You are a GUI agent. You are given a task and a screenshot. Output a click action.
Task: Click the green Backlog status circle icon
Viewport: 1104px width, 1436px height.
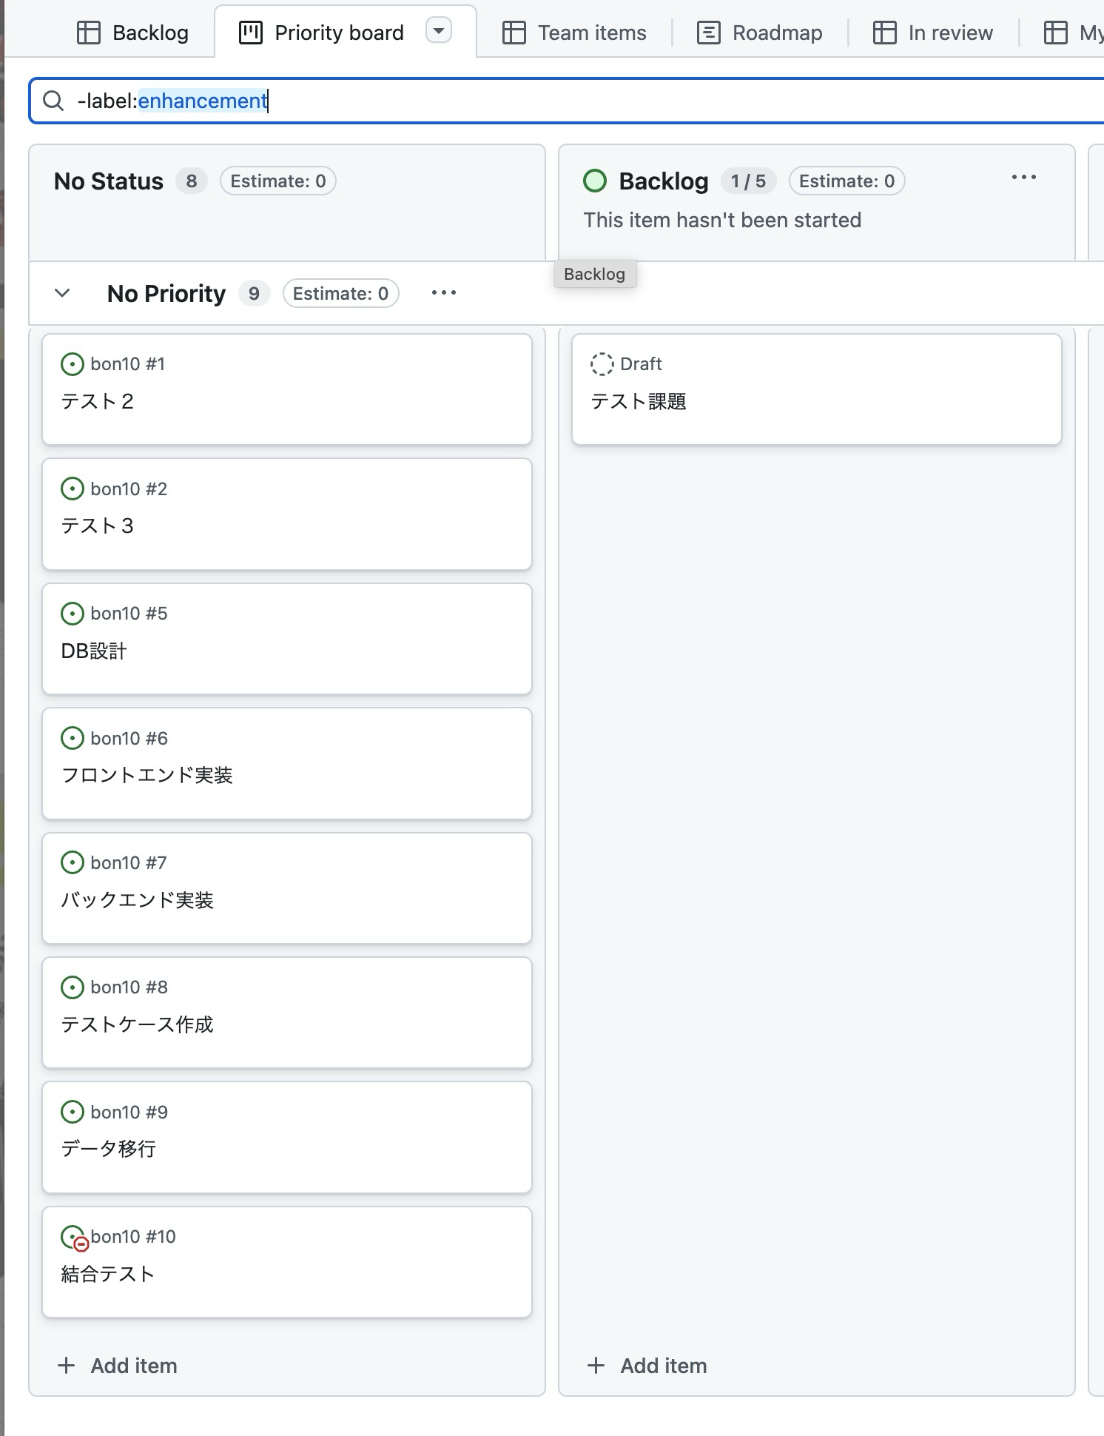click(x=595, y=181)
